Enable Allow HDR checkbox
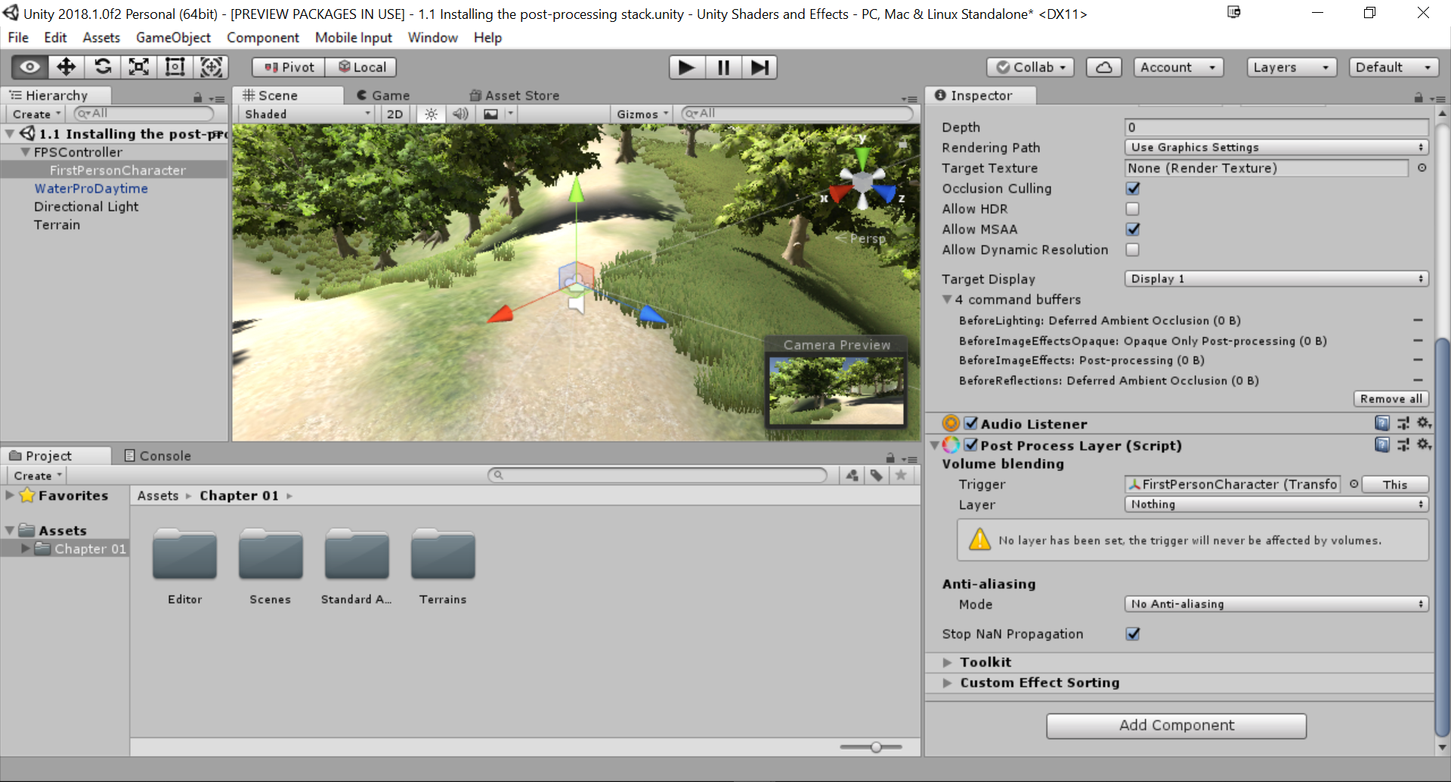 (1133, 209)
